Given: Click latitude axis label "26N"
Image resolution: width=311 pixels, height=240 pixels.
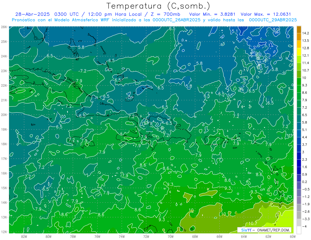Looking at the screenshot, I should (x=4, y=27).
